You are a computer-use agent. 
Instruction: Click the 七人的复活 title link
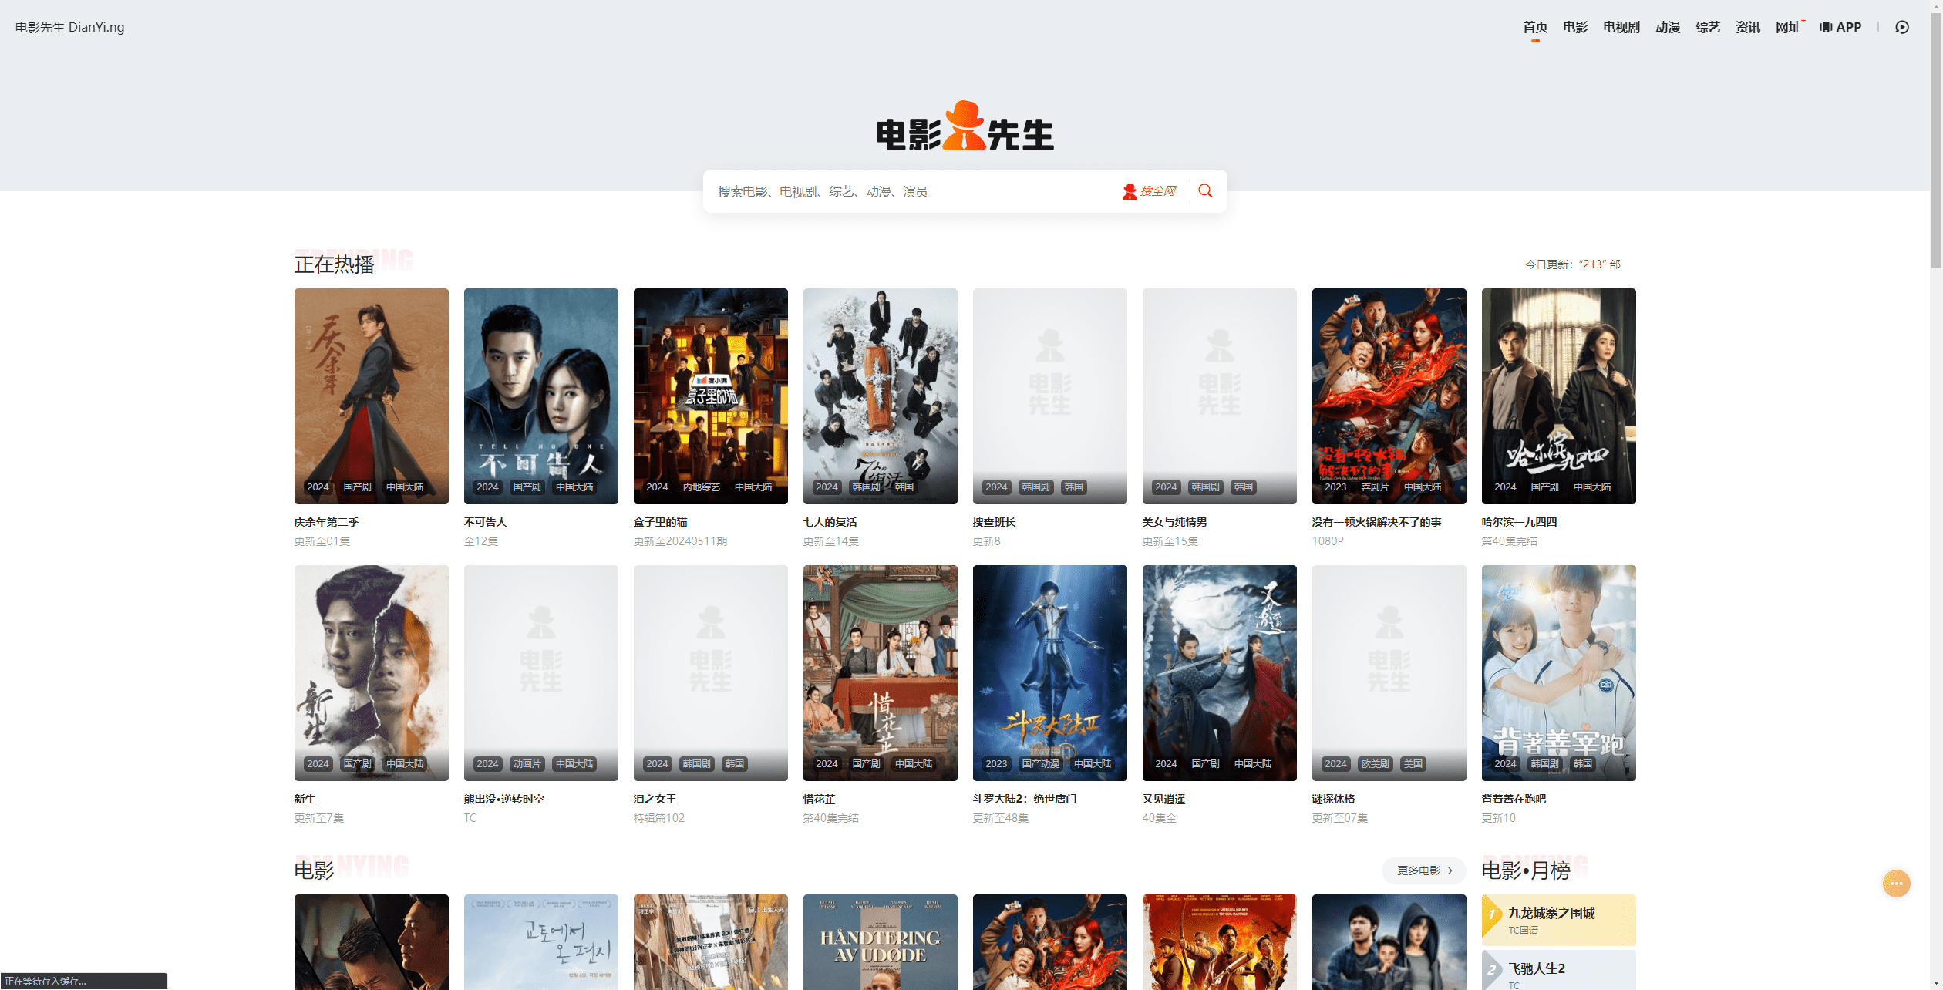pyautogui.click(x=830, y=522)
